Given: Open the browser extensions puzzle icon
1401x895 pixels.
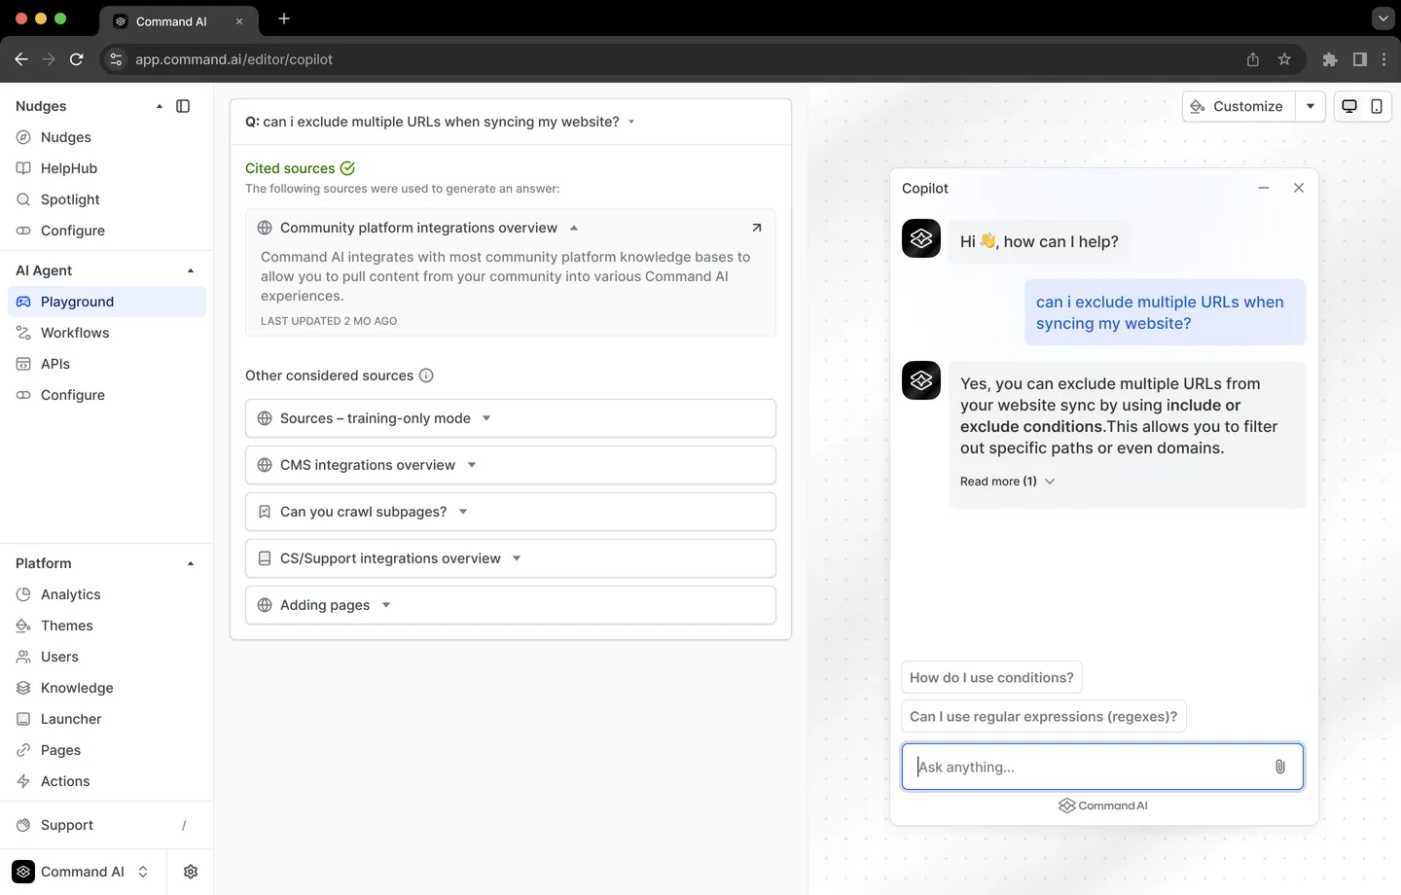Looking at the screenshot, I should tap(1330, 59).
